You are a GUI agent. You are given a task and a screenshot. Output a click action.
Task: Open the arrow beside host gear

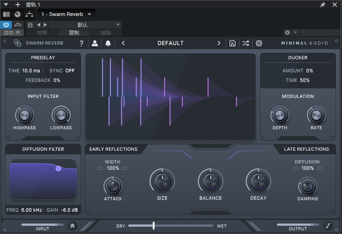(295, 33)
